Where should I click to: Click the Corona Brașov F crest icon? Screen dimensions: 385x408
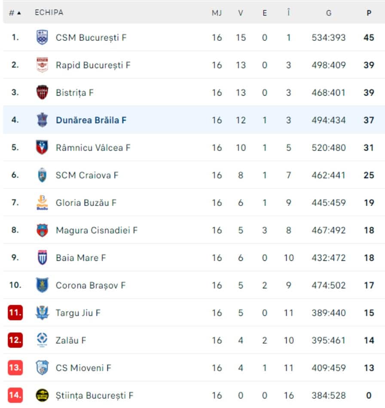click(42, 285)
